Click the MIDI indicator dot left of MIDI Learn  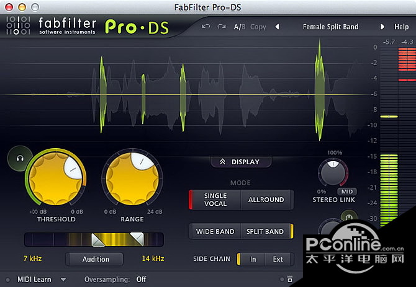click(7, 280)
